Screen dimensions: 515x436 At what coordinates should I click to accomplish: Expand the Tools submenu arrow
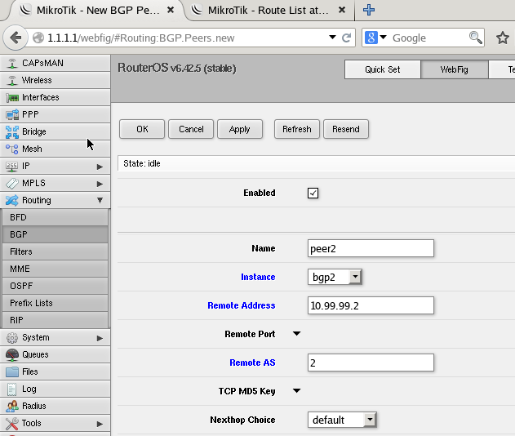[100, 424]
